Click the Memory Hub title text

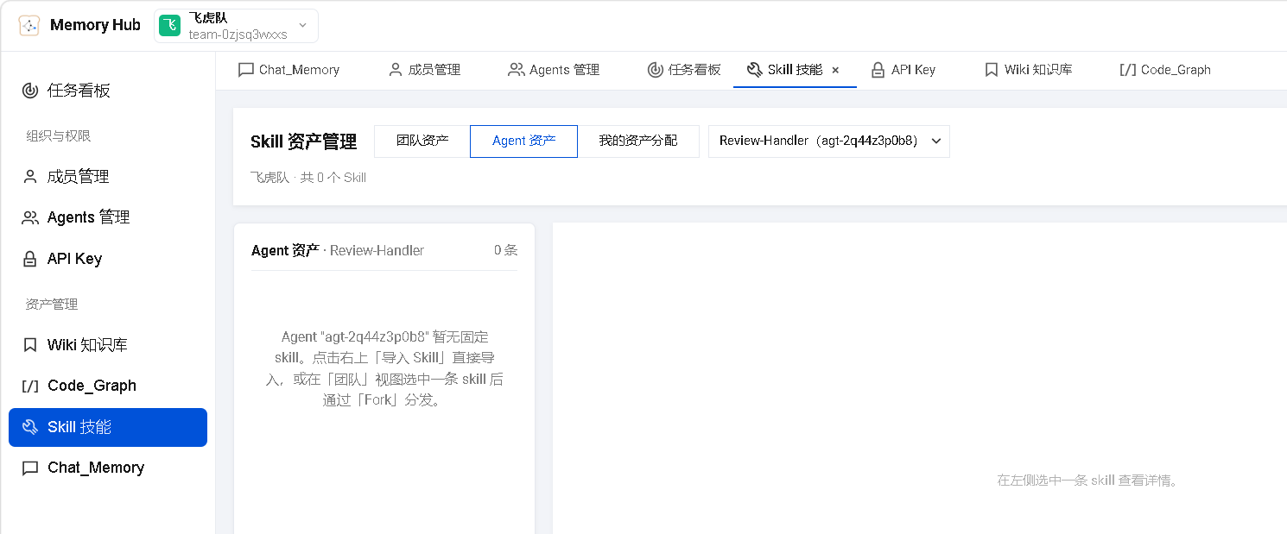(95, 25)
